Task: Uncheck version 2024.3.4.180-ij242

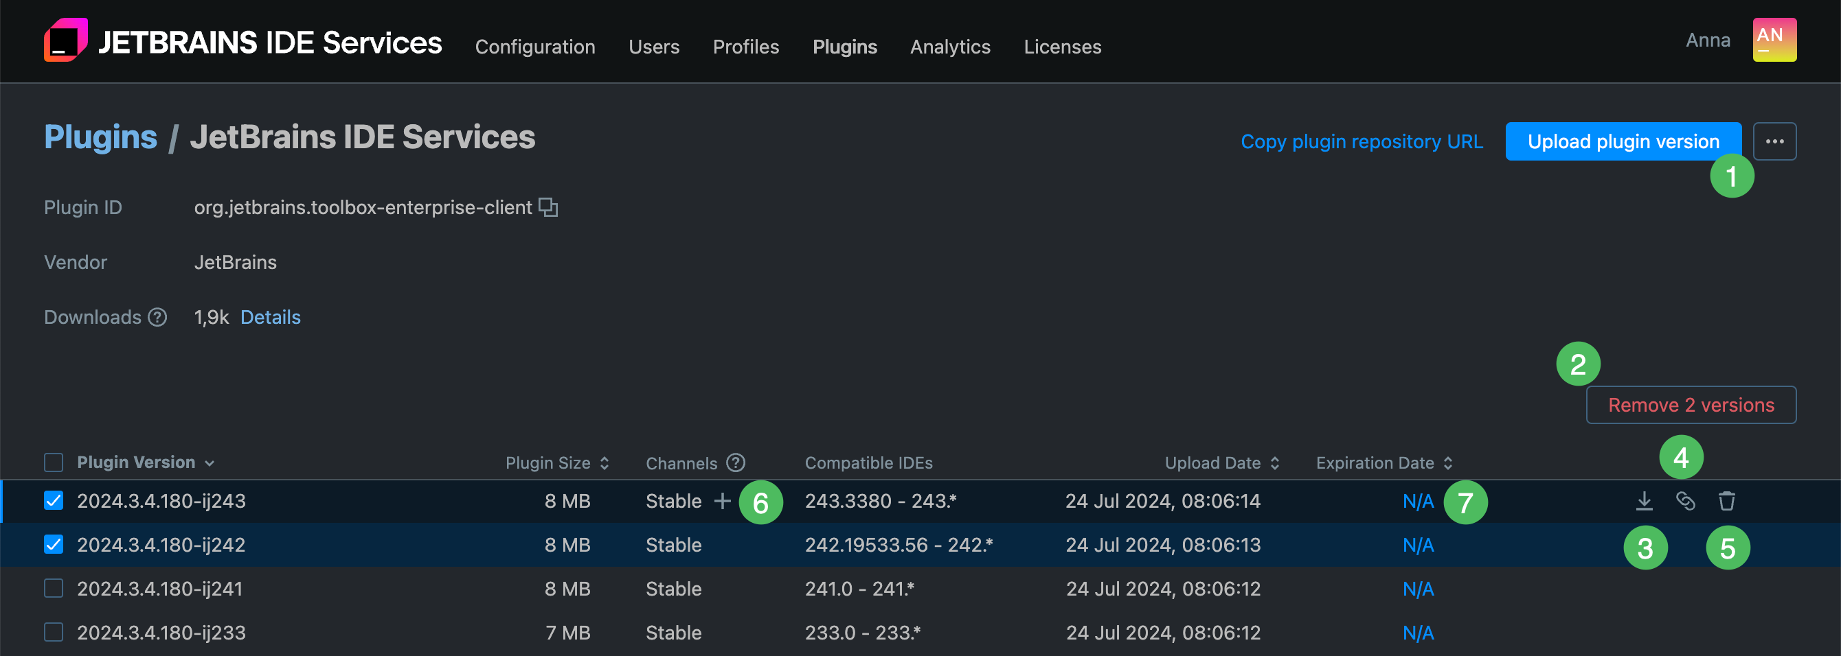Action: tap(54, 545)
